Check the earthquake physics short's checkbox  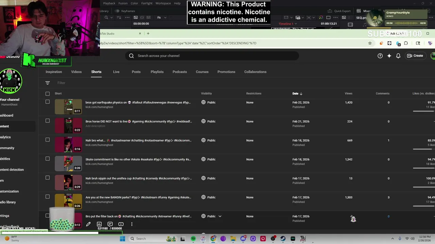pyautogui.click(x=48, y=102)
